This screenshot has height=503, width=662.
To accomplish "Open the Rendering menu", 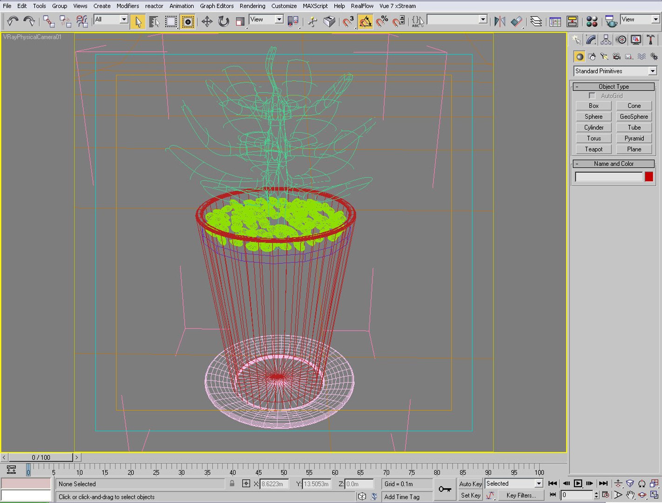I will pyautogui.click(x=252, y=6).
